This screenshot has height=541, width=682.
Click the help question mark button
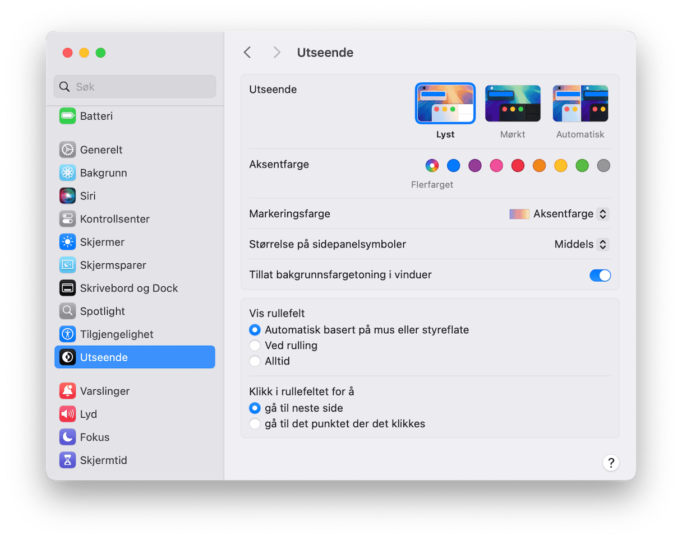point(611,463)
